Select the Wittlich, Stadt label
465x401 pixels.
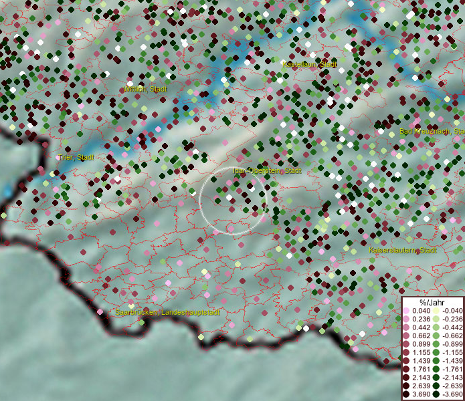(145, 89)
